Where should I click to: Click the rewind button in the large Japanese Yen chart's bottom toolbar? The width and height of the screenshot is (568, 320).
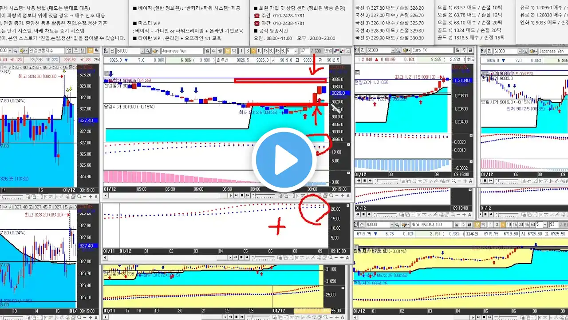pyautogui.click(x=236, y=196)
